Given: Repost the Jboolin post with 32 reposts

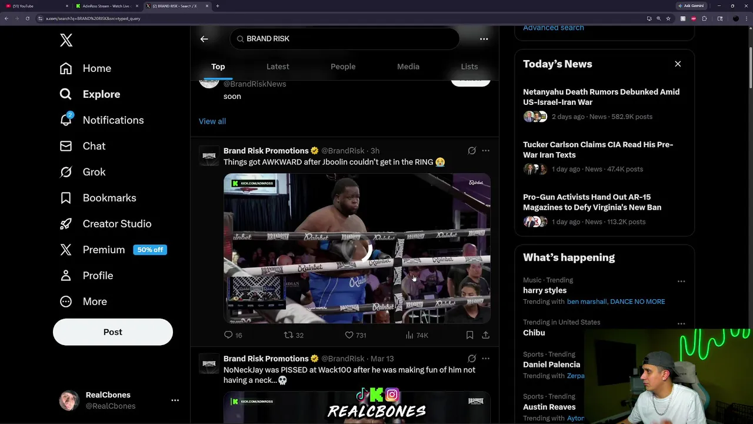Looking at the screenshot, I should pyautogui.click(x=294, y=335).
